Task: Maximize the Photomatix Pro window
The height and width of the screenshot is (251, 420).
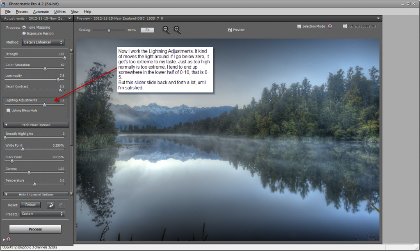Action: (409, 4)
